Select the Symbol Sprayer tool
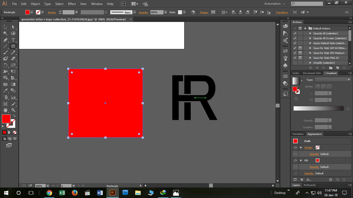This screenshot has height=198, width=353. click(5, 97)
